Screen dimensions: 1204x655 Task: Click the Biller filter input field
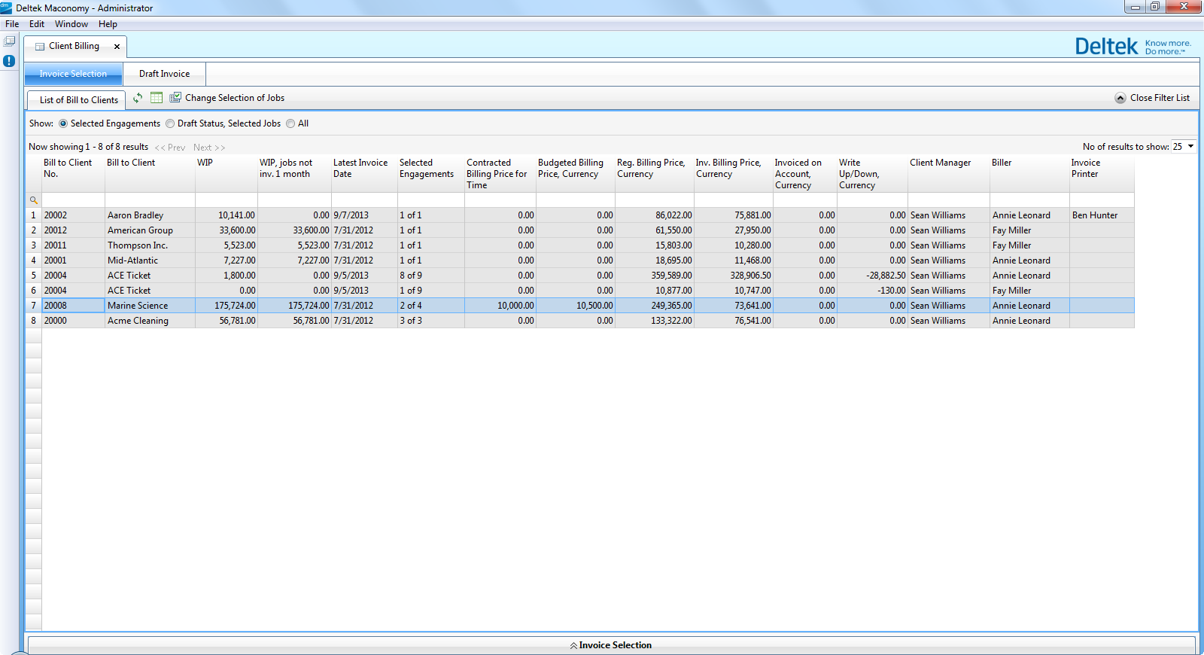click(x=1029, y=200)
